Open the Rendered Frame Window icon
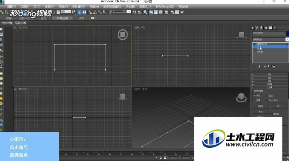This screenshot has height=161, width=289. click(177, 12)
